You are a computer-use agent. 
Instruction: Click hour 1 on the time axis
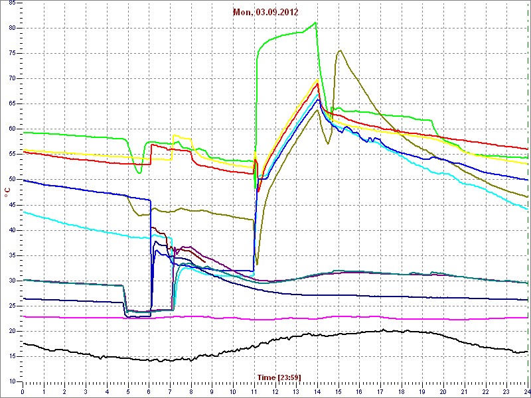(x=44, y=391)
